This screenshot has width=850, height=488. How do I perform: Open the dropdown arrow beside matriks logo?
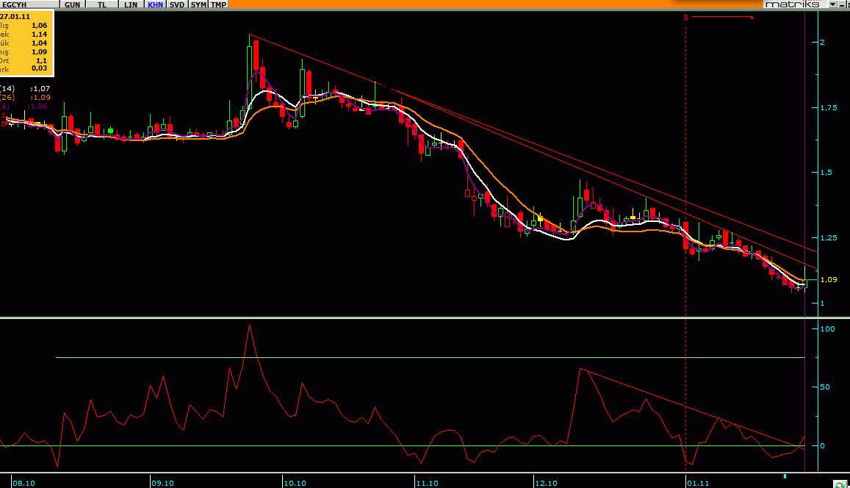point(832,4)
